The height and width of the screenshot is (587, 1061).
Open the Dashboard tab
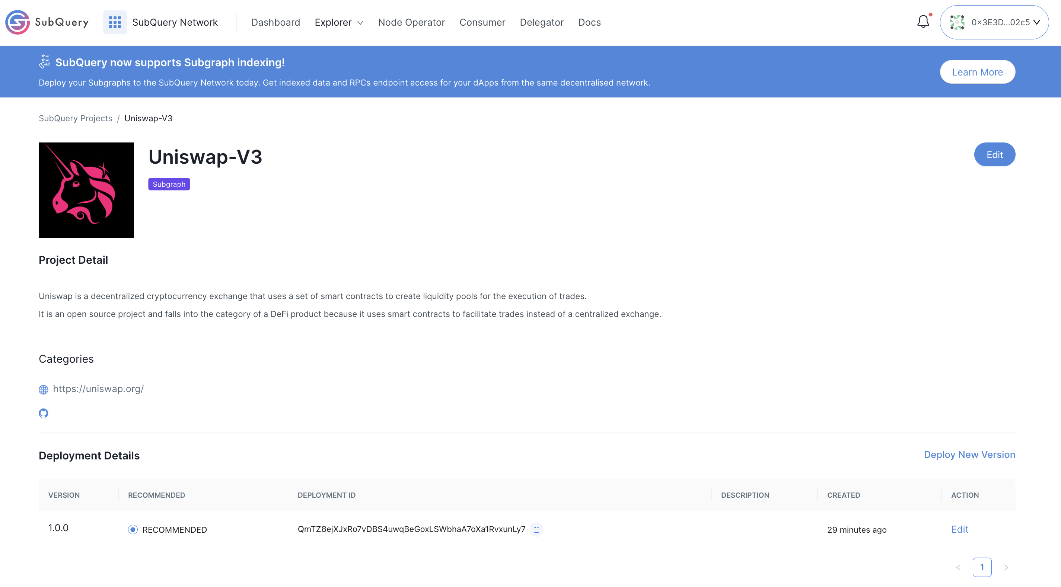[275, 22]
